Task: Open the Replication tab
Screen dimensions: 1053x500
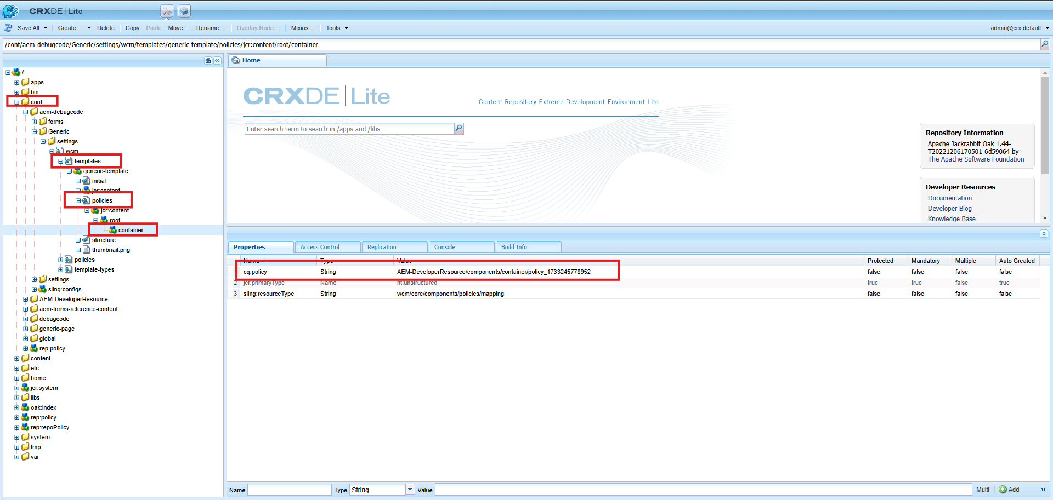Action: point(382,247)
